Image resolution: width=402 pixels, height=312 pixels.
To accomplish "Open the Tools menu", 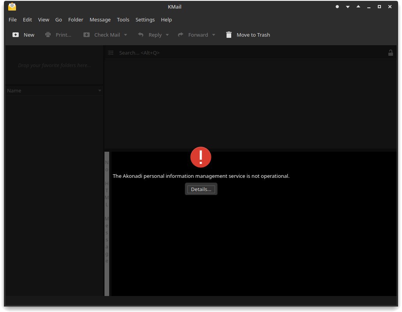I will point(123,20).
